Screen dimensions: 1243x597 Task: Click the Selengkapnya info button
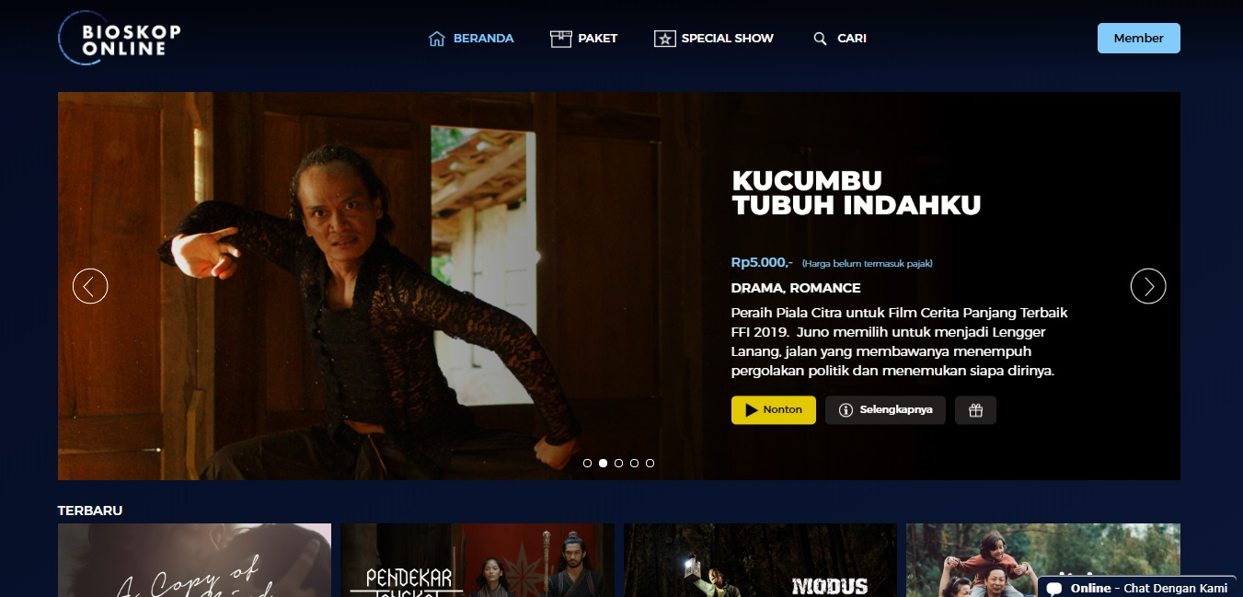pos(885,410)
